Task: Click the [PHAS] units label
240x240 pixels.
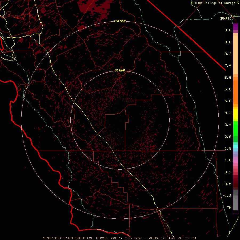Action: coord(225,19)
